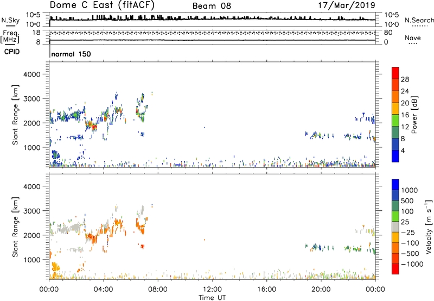Viewport: 434px width, 301px height.
Task: Click the red segment of Power colorbar
Action: (x=395, y=73)
